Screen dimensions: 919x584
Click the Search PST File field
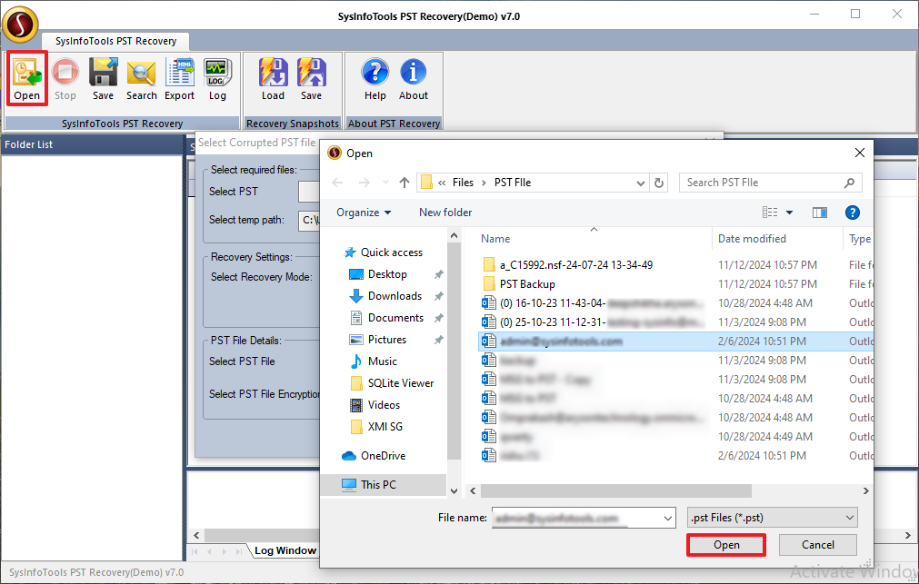771,183
